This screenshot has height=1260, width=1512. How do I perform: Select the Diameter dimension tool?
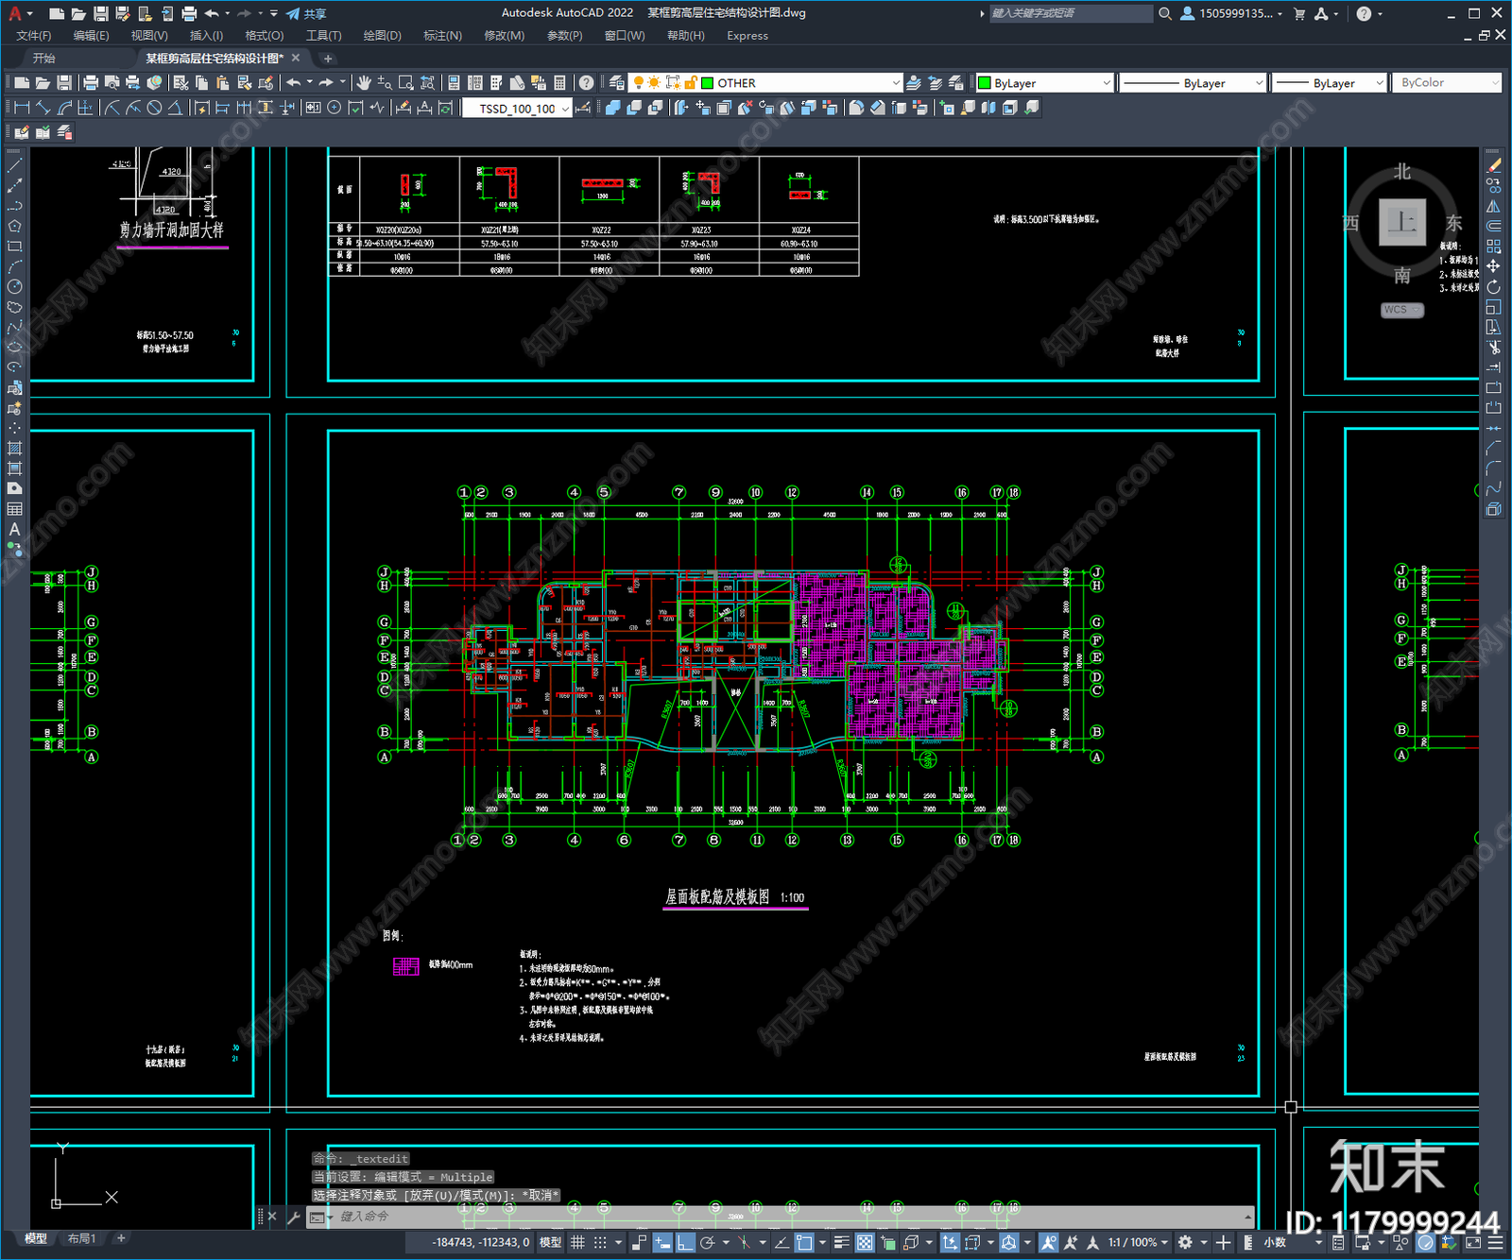154,108
